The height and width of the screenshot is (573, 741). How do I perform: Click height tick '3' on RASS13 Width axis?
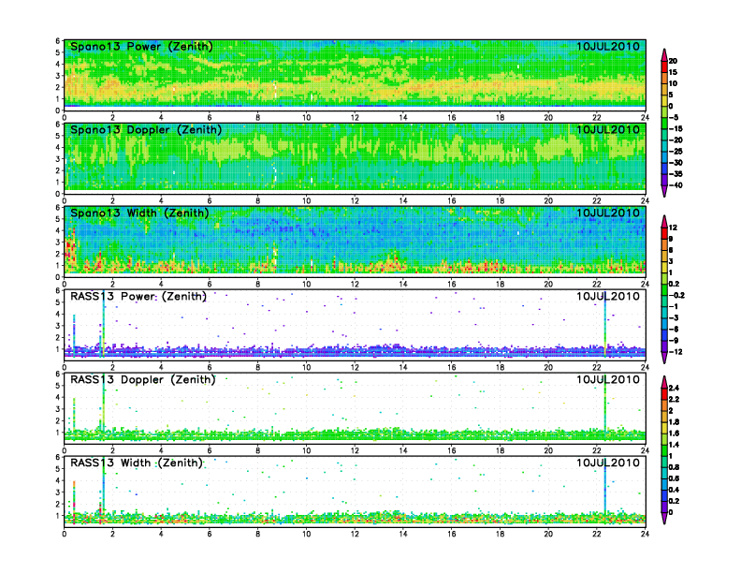(x=58, y=492)
